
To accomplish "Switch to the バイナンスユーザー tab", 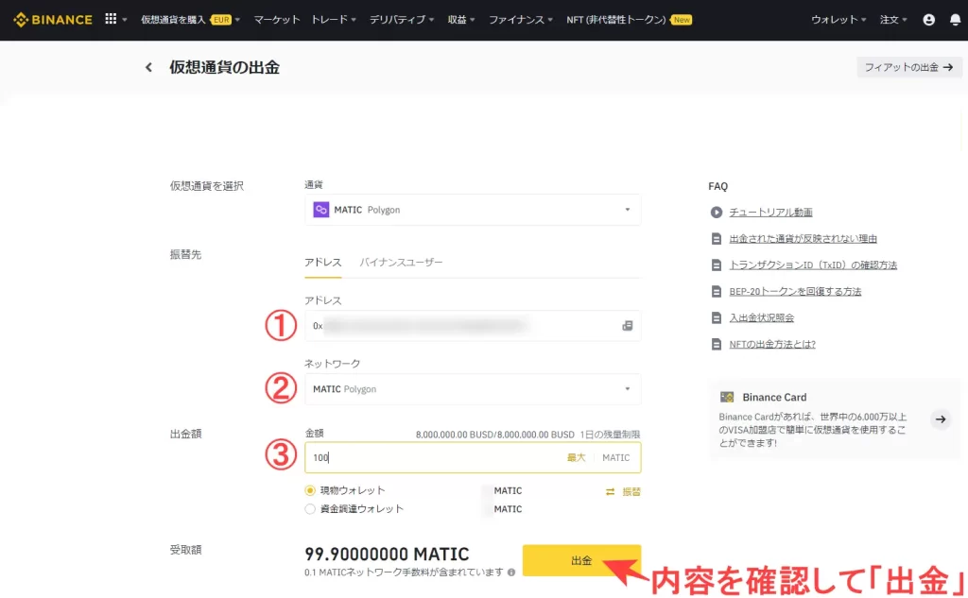I will point(401,263).
